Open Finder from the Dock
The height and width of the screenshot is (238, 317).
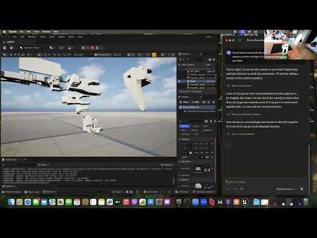(x=11, y=202)
